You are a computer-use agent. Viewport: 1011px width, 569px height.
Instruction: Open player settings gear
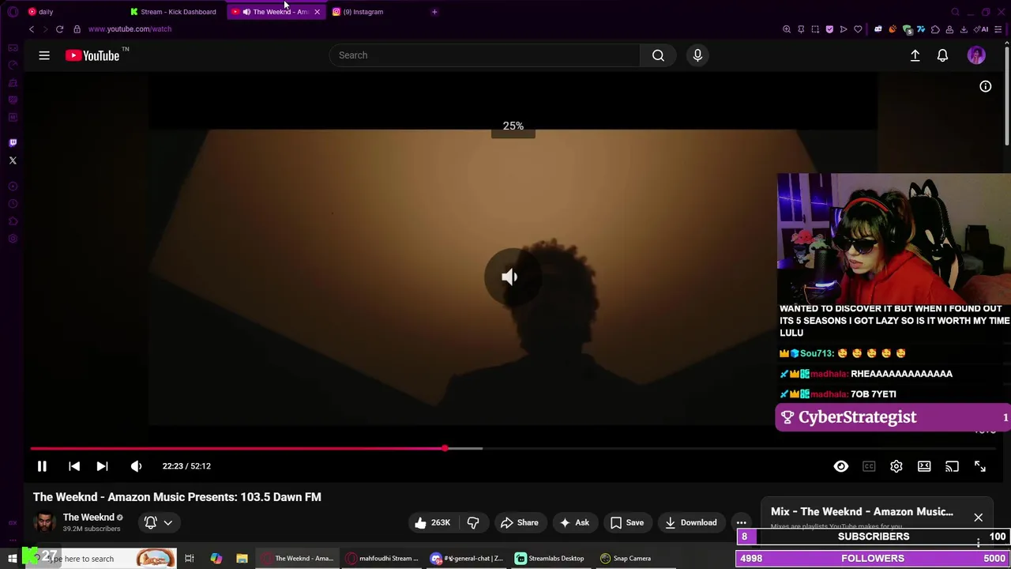[x=896, y=466]
